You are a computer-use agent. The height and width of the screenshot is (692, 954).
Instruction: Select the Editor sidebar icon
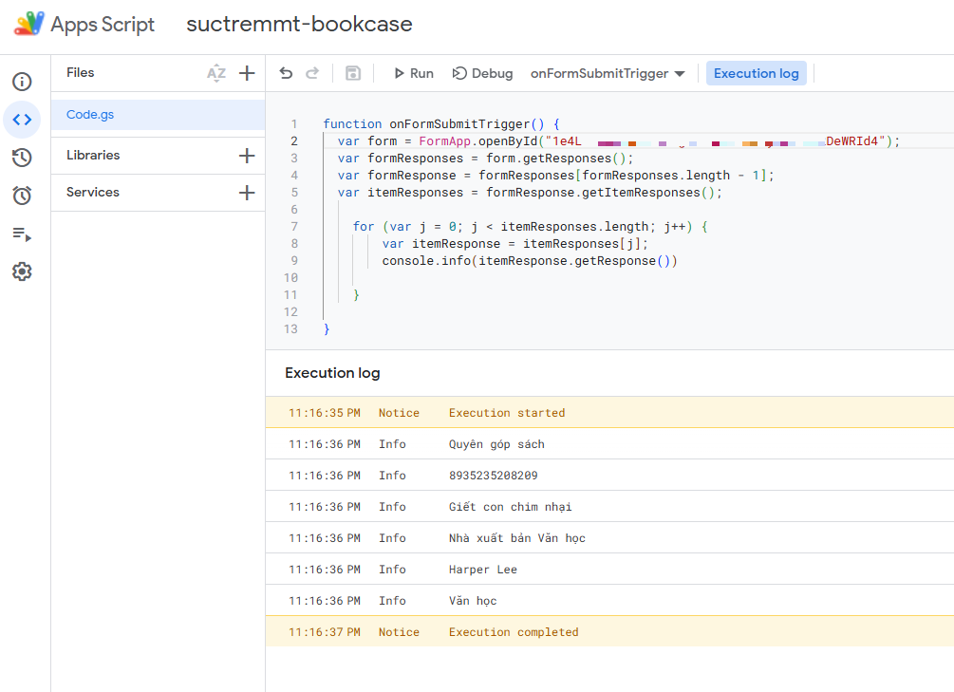pos(22,119)
